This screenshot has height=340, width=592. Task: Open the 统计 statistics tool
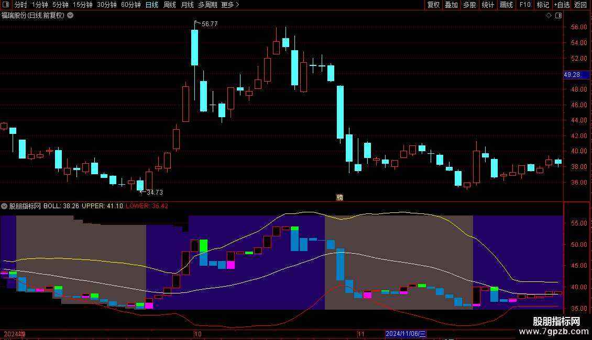(x=488, y=5)
